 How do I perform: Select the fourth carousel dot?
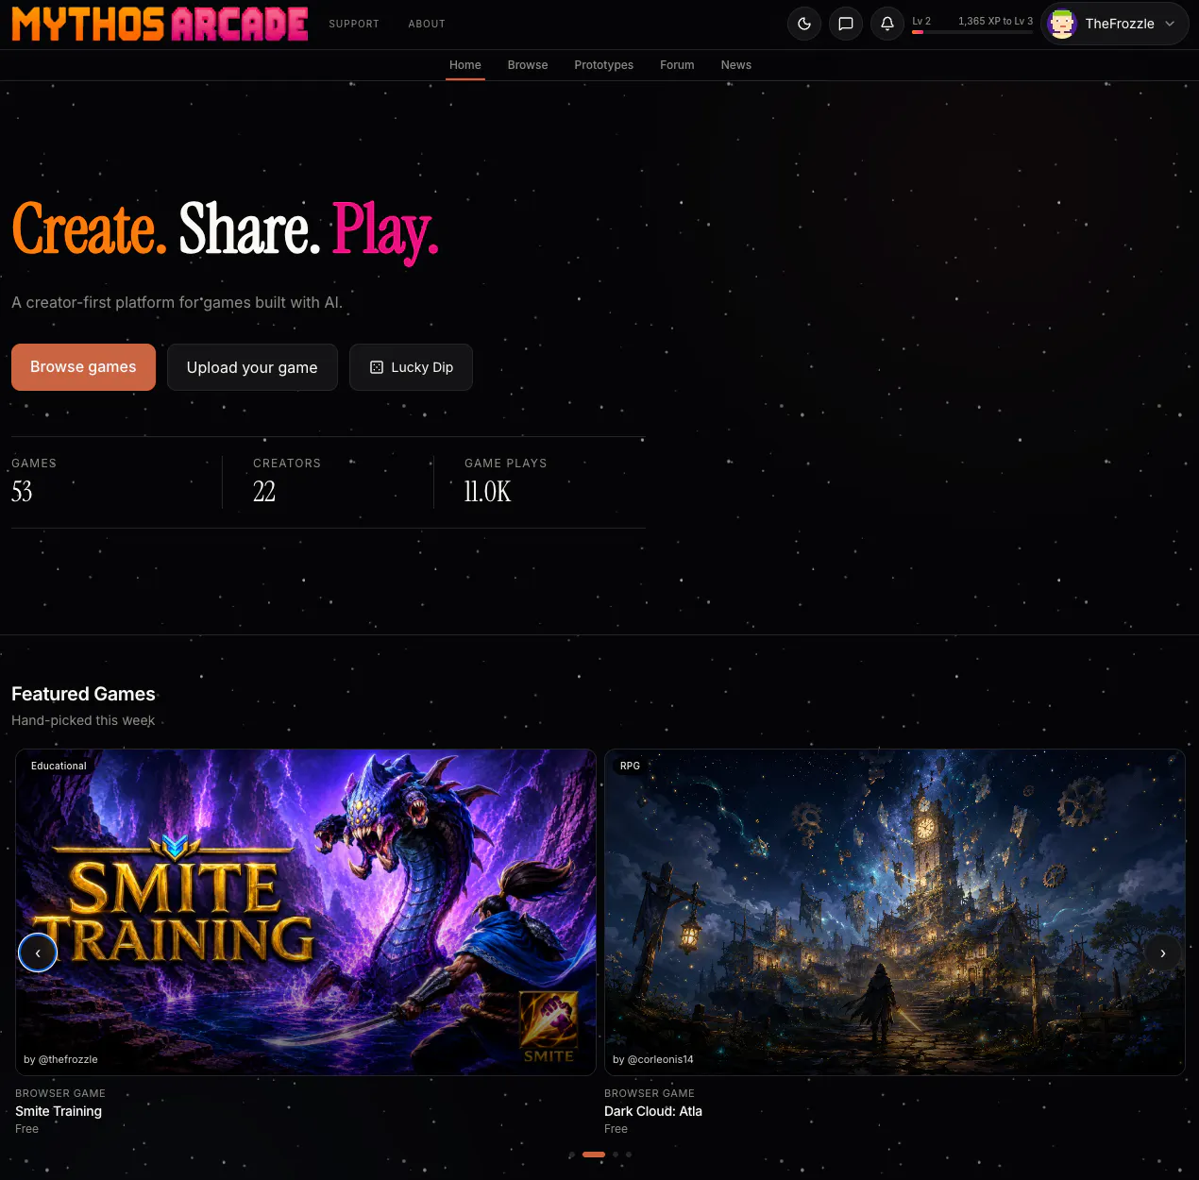coord(629,1155)
